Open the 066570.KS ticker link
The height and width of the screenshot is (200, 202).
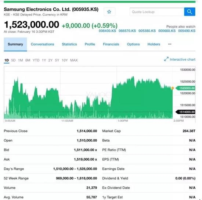[127, 31]
